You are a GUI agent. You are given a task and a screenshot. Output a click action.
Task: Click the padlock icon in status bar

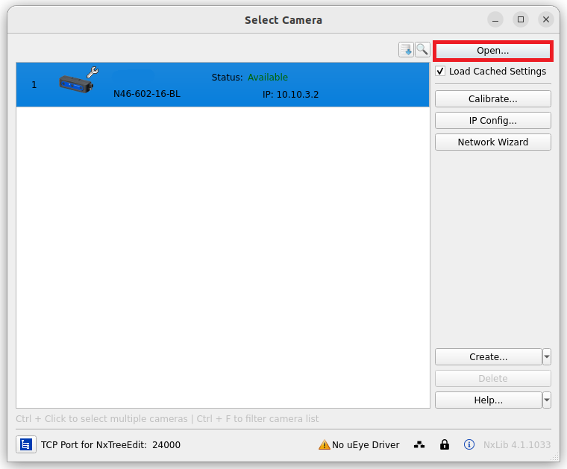pyautogui.click(x=445, y=444)
